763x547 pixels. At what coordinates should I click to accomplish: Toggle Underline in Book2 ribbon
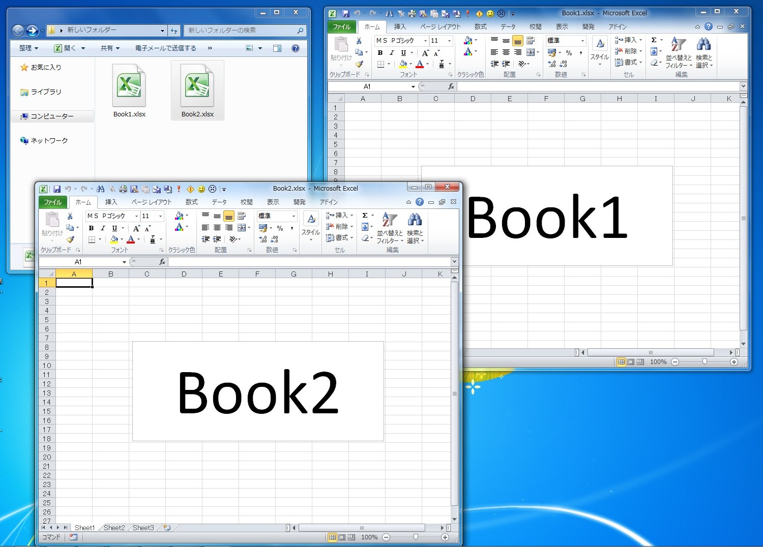pos(114,228)
